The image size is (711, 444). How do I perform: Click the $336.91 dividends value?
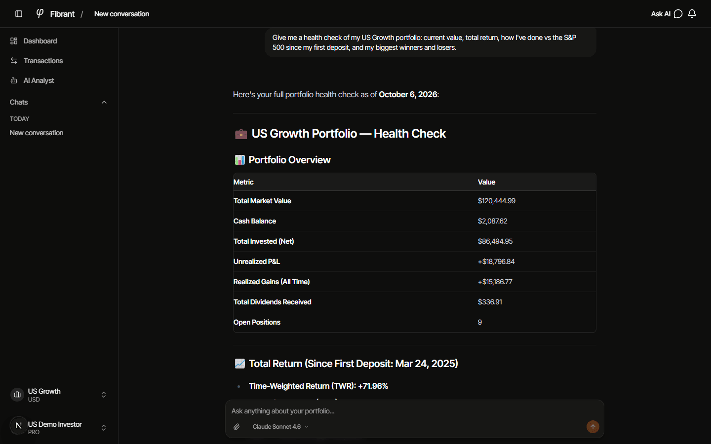click(x=490, y=302)
